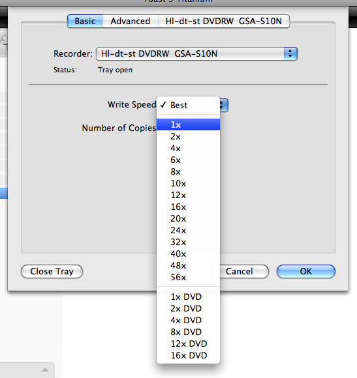This screenshot has width=357, height=378.
Task: Select 40x write speed
Action: point(188,254)
